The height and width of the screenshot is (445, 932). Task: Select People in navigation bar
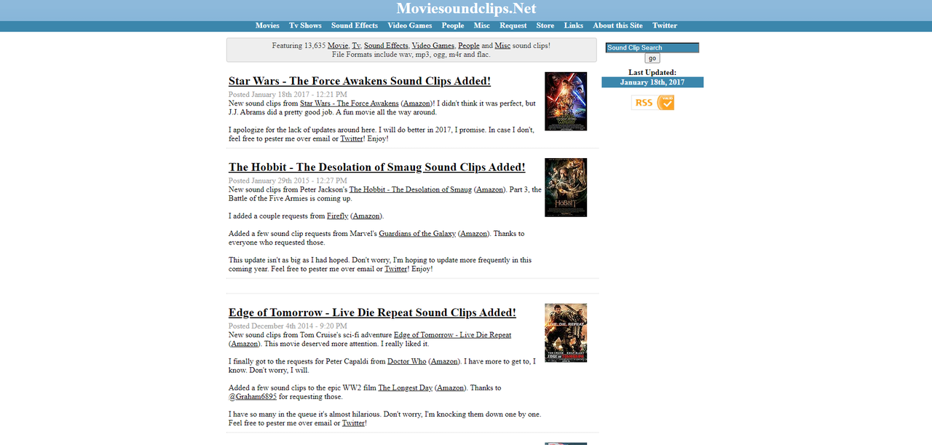click(x=453, y=25)
